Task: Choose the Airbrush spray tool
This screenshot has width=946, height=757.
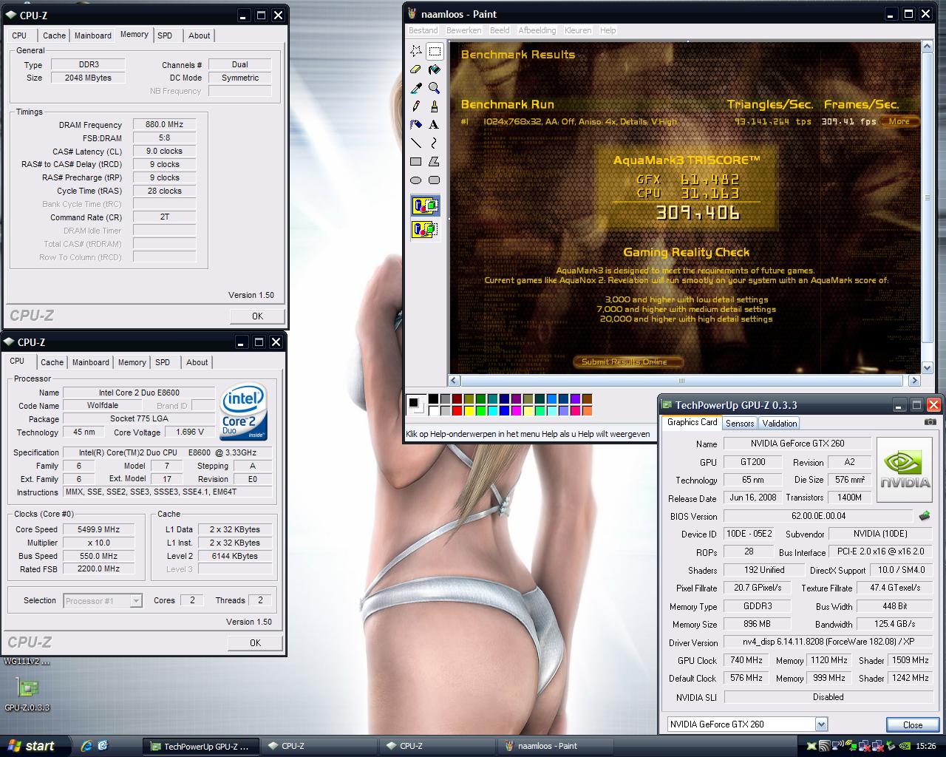Action: [416, 124]
